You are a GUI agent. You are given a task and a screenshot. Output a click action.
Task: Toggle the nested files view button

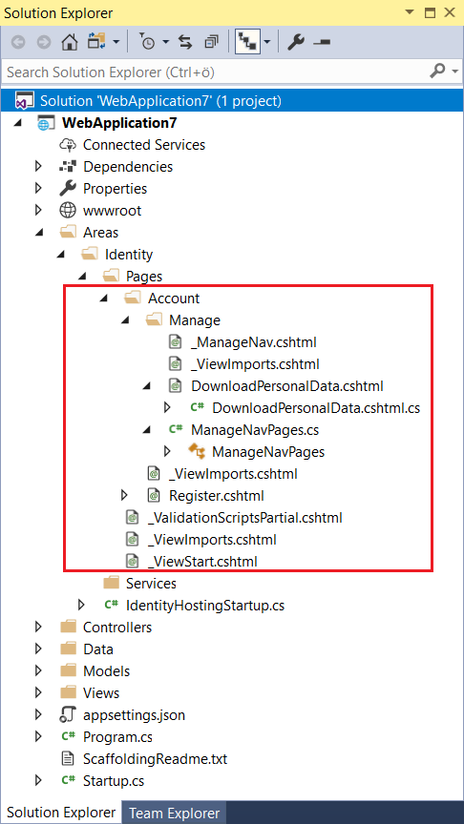point(249,43)
